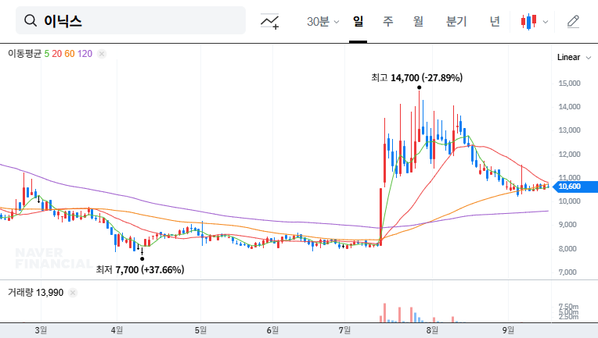Click the 이동평균 indicator label
Image resolution: width=598 pixels, height=338 pixels.
click(x=24, y=54)
